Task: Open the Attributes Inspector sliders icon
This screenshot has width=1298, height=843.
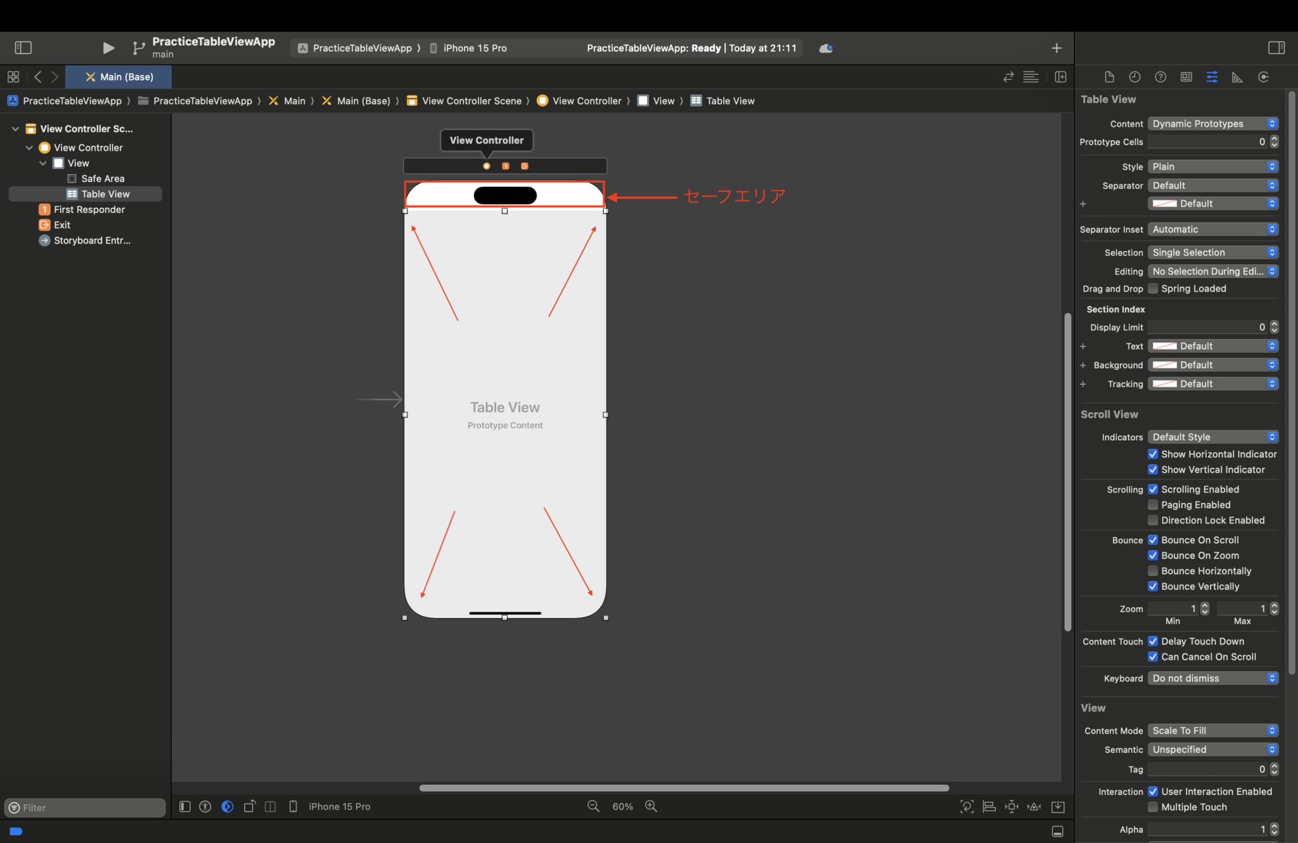Action: tap(1213, 77)
